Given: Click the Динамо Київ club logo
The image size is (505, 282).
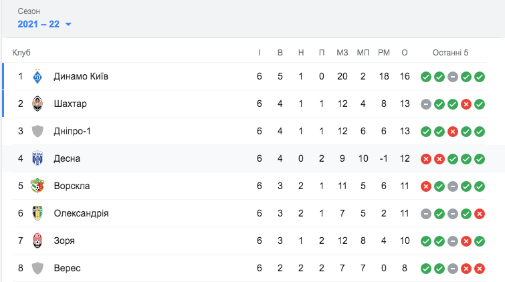Looking at the screenshot, I should coord(37,76).
